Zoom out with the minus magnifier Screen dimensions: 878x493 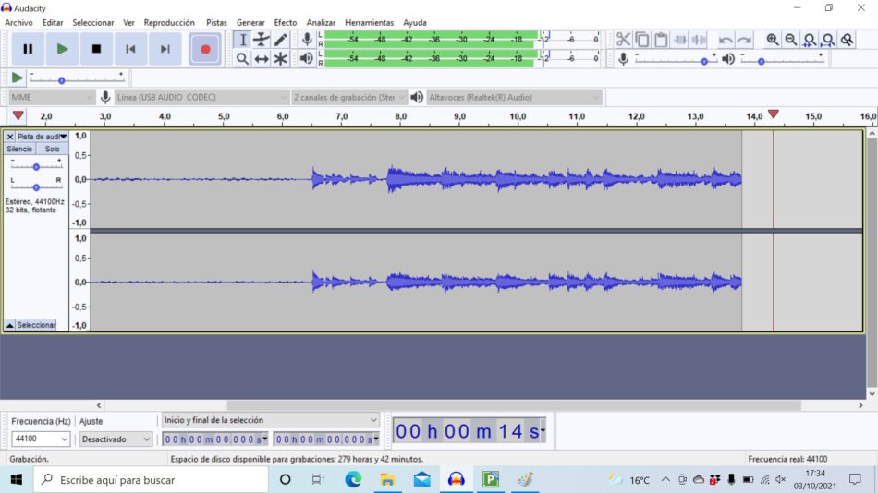click(x=790, y=40)
